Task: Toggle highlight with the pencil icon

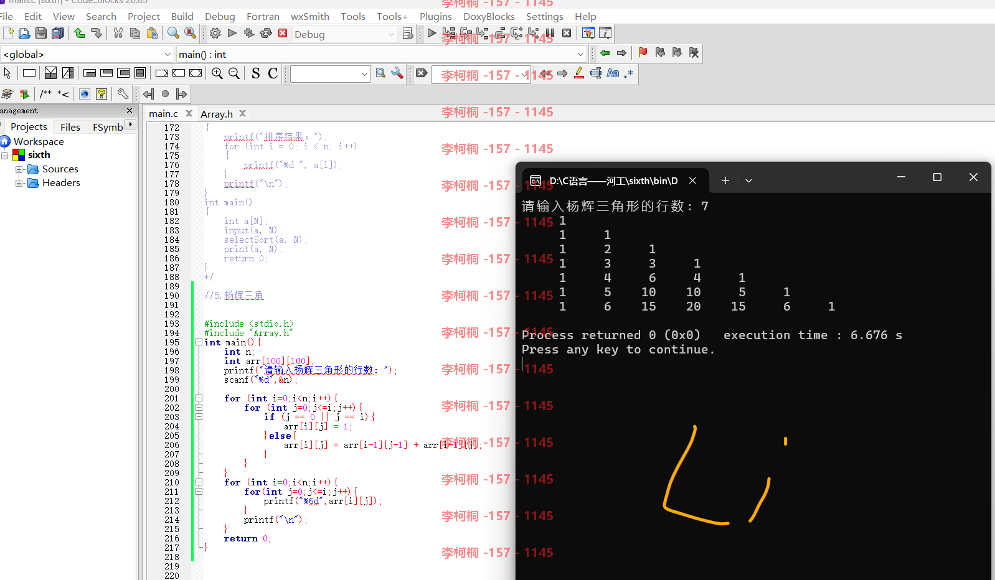Action: (578, 73)
